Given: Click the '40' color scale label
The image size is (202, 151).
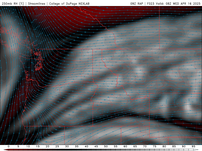Looking at the screenshot, I should 86,146.
